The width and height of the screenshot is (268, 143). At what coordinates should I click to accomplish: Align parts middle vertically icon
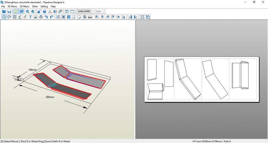[118, 17]
